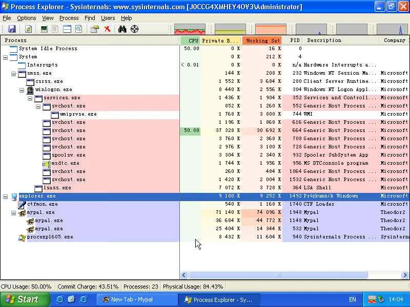Click the horizontal scrollbar thumb

(x=278, y=275)
